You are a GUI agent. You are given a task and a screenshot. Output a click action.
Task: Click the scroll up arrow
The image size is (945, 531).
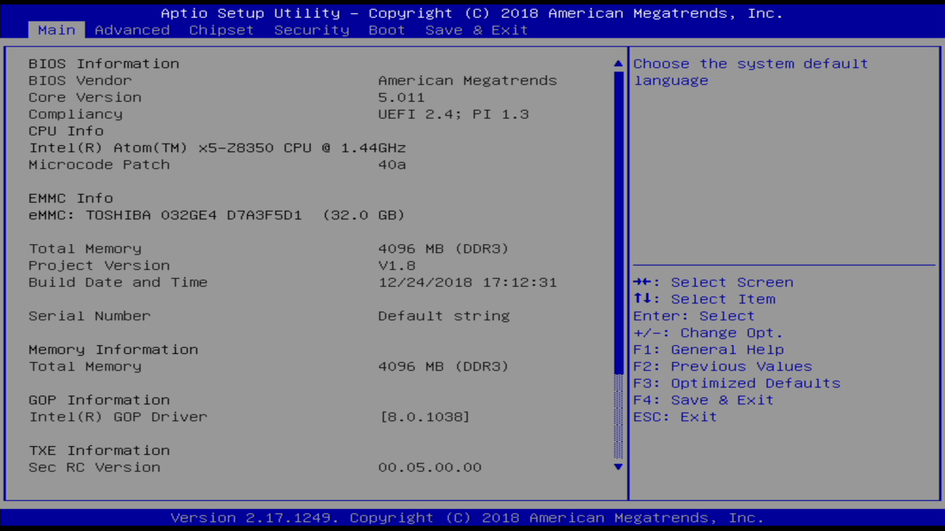[x=619, y=64]
